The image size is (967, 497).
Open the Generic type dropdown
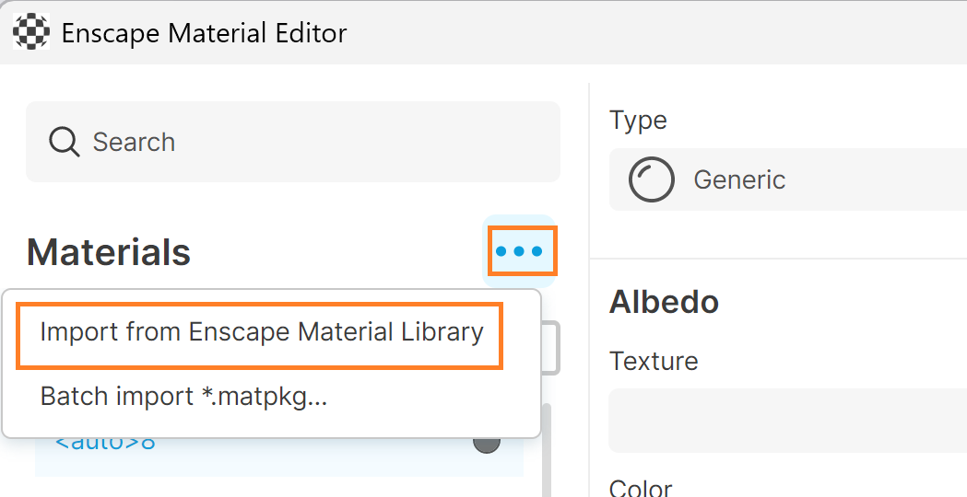[x=787, y=179]
